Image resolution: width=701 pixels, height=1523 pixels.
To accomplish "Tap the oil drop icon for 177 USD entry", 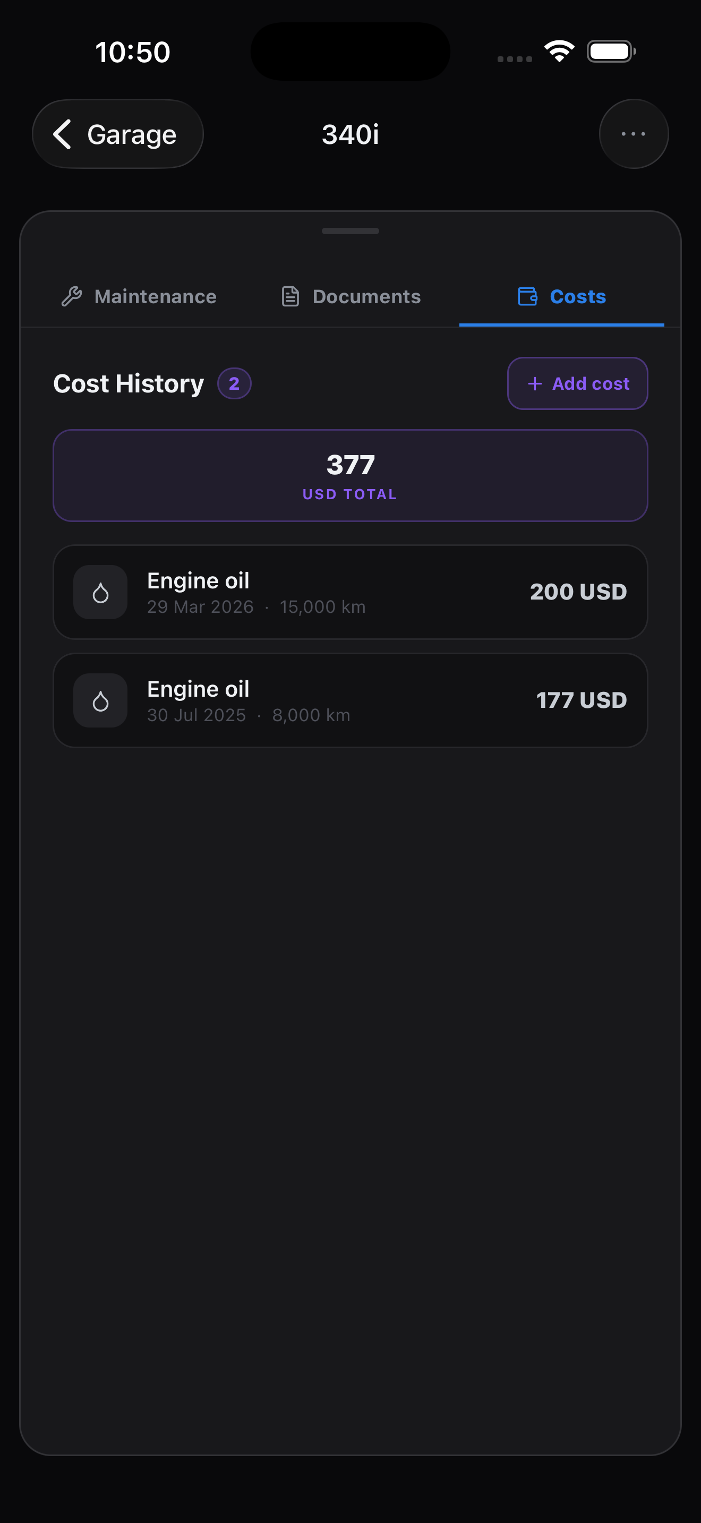I will coord(100,700).
